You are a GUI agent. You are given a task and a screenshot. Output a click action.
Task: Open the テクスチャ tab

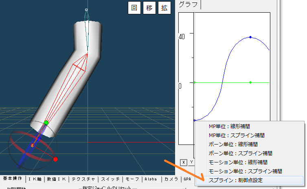(x=83, y=179)
